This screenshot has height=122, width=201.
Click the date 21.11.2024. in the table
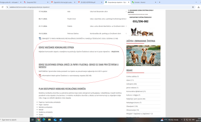click(x=43, y=26)
